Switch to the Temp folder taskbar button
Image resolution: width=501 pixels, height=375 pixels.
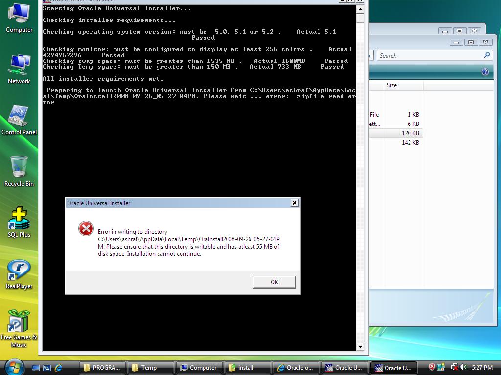pos(150,368)
